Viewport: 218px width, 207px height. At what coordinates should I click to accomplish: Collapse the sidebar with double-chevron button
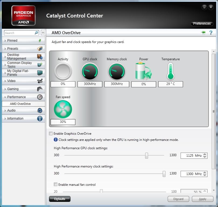pyautogui.click(x=43, y=33)
